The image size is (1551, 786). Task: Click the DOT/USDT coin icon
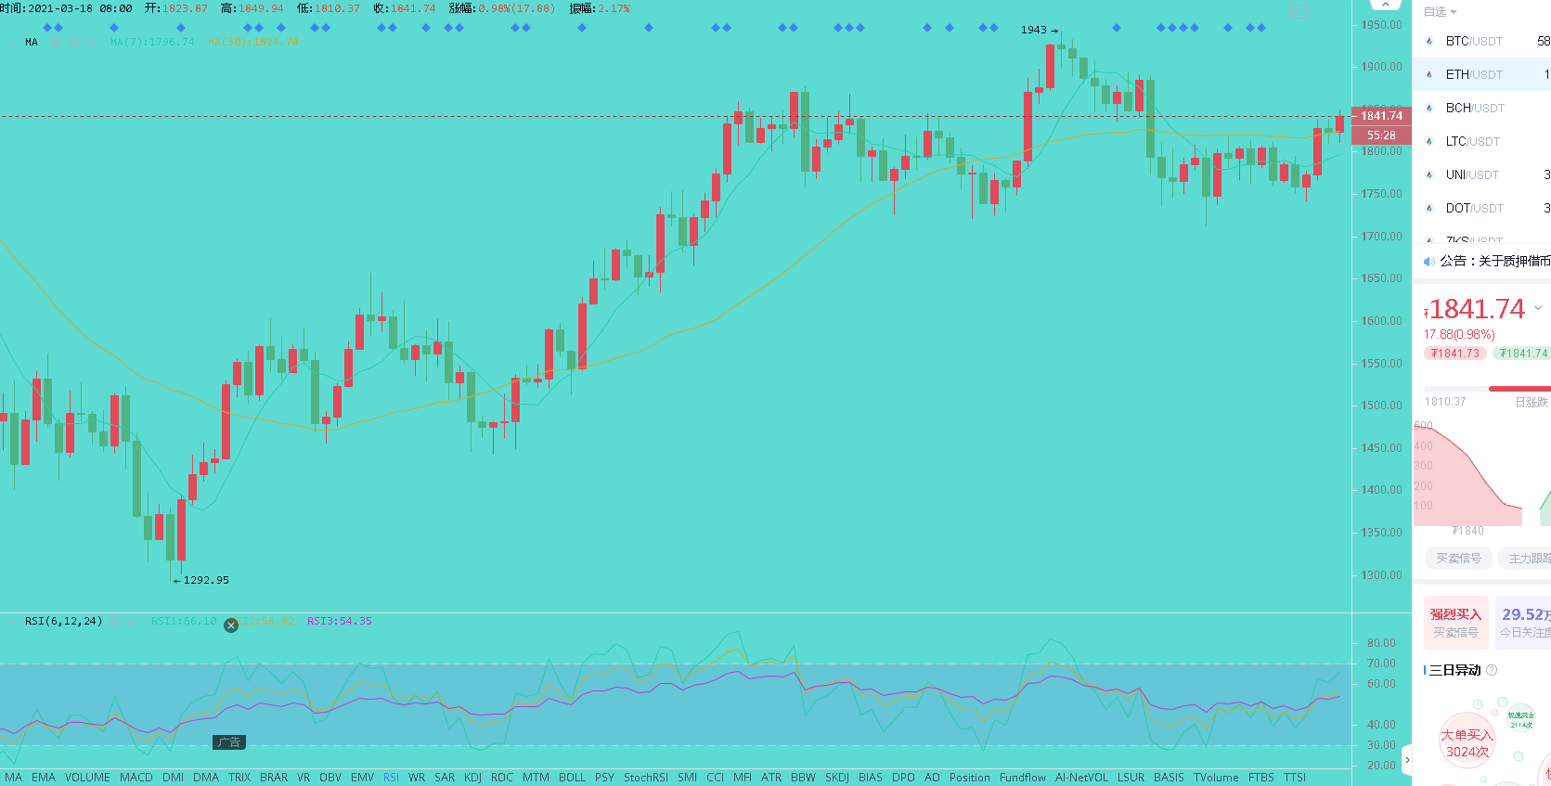1429,208
